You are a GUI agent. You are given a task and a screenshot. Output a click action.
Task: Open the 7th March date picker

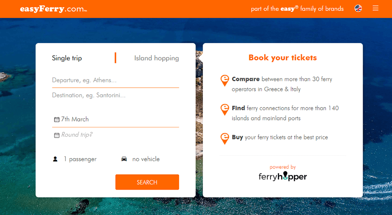pos(116,119)
